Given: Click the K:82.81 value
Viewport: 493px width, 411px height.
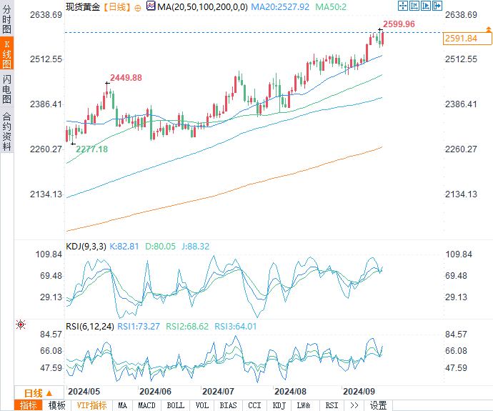Looking at the screenshot, I should (x=124, y=246).
